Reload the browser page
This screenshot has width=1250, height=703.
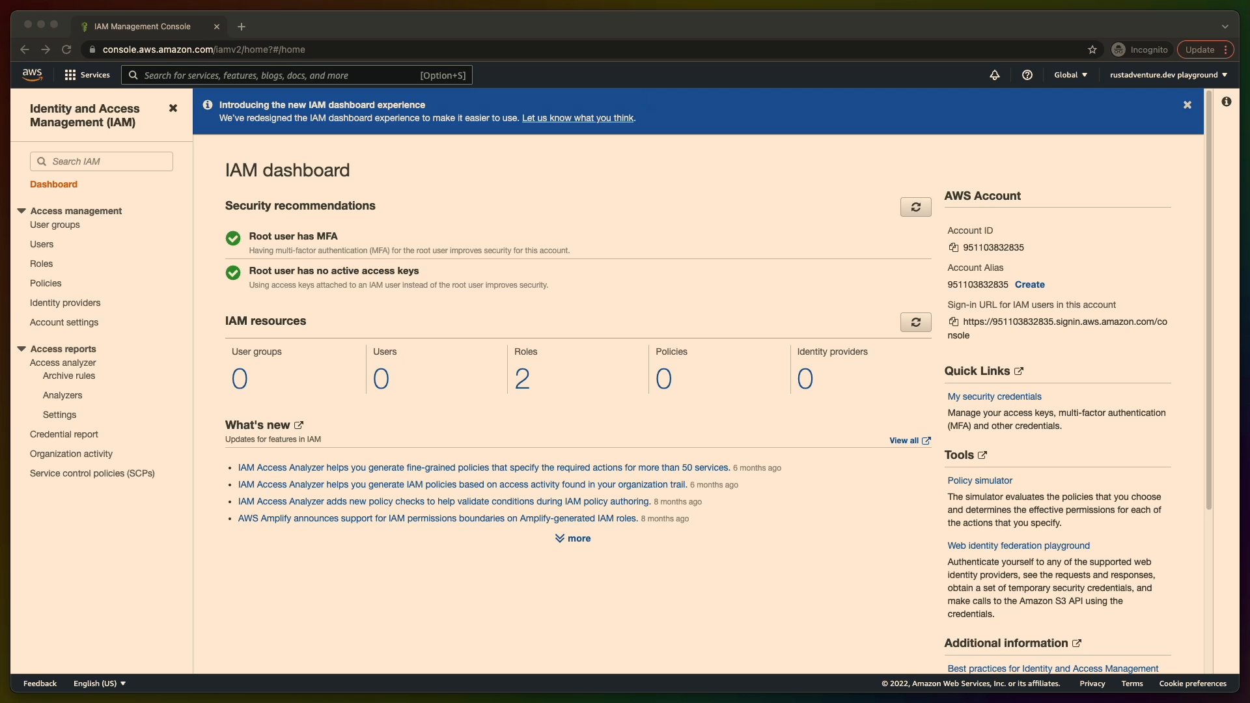(66, 49)
